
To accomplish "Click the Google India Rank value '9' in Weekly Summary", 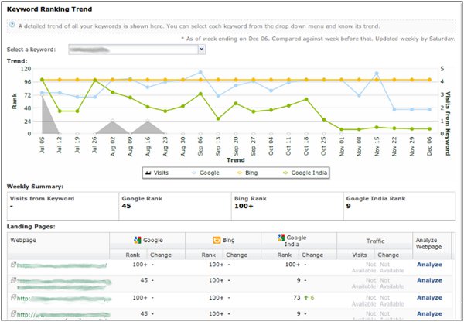I will coord(348,206).
